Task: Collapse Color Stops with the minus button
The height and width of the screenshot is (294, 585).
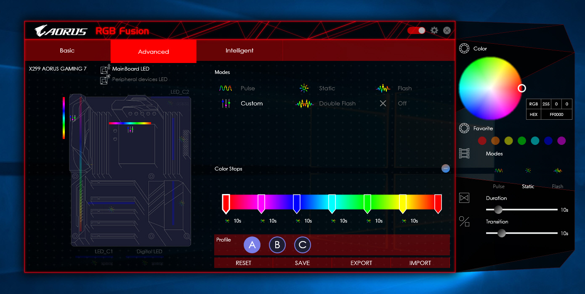Action: tap(446, 168)
